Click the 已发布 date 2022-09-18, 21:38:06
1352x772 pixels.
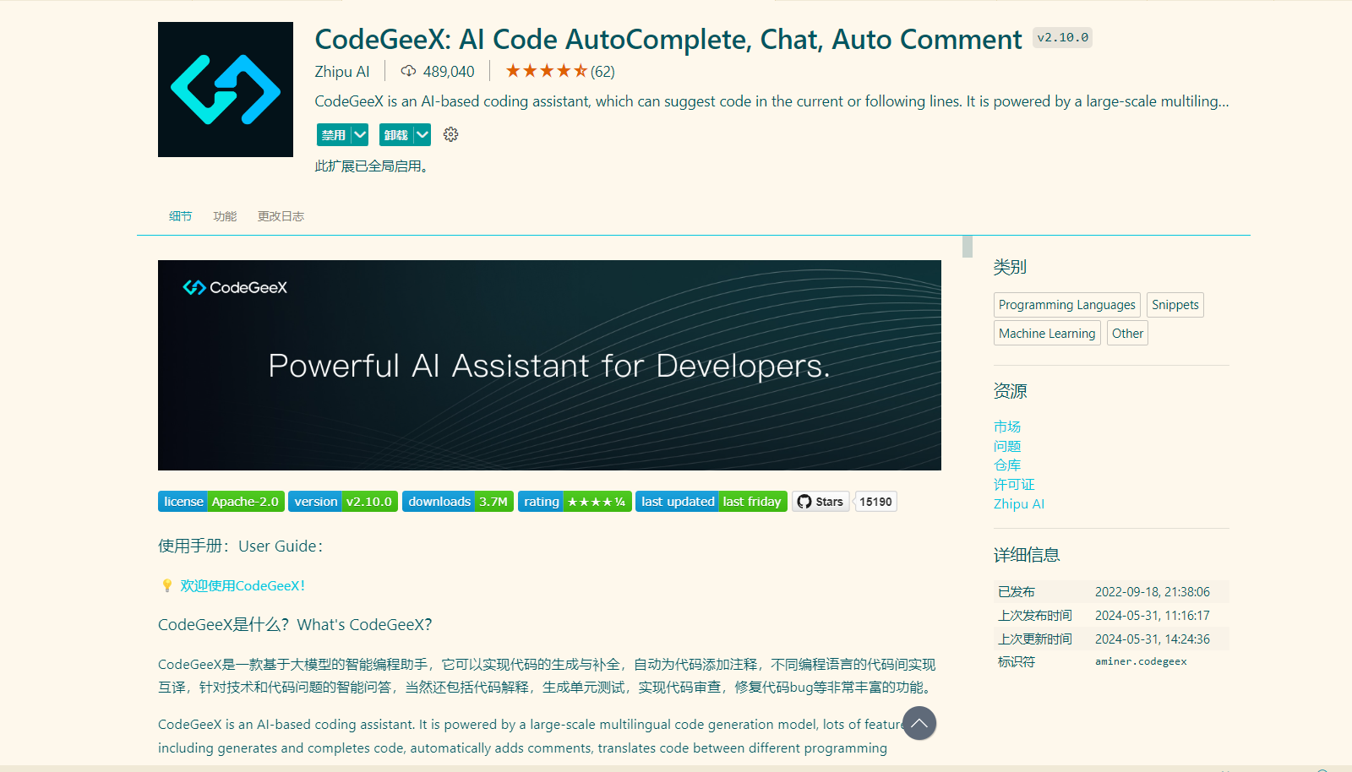(1153, 592)
